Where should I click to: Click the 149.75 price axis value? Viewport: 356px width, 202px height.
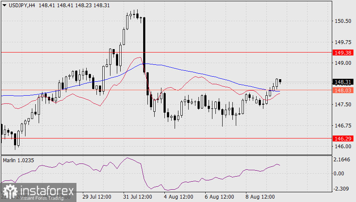pyautogui.click(x=343, y=42)
